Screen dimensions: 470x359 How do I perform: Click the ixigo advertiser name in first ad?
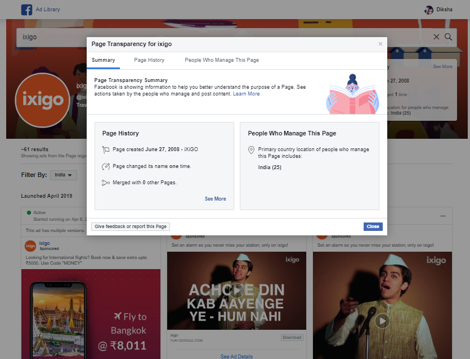pos(44,243)
